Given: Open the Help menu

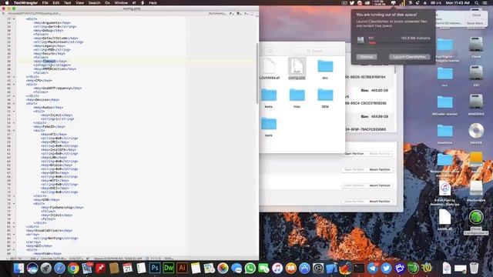Looking at the screenshot, I should point(153,3).
